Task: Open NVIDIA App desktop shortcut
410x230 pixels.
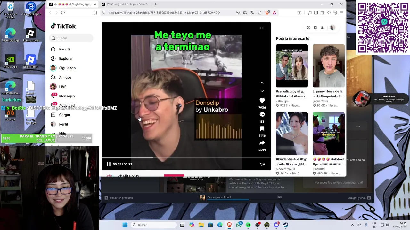Action: (10, 62)
